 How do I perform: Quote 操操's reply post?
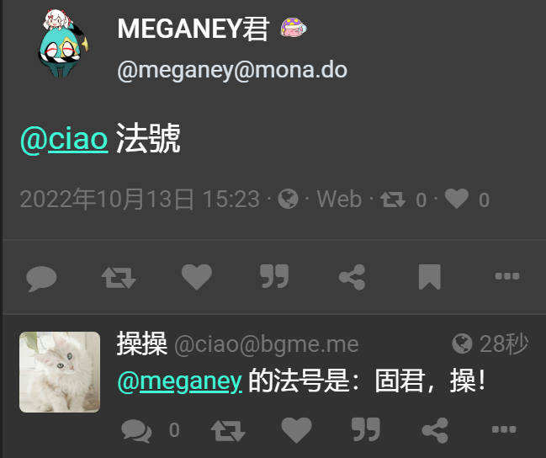(365, 429)
